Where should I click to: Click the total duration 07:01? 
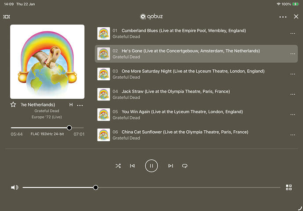tap(79, 134)
